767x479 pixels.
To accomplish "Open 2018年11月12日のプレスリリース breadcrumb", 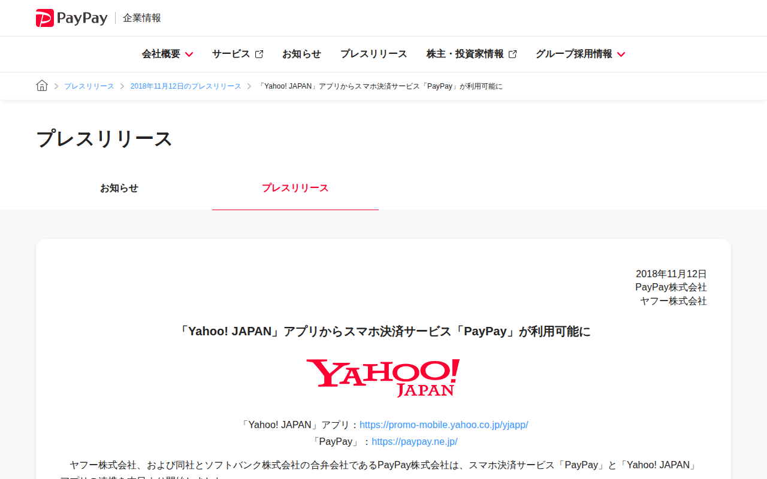I will (x=186, y=86).
